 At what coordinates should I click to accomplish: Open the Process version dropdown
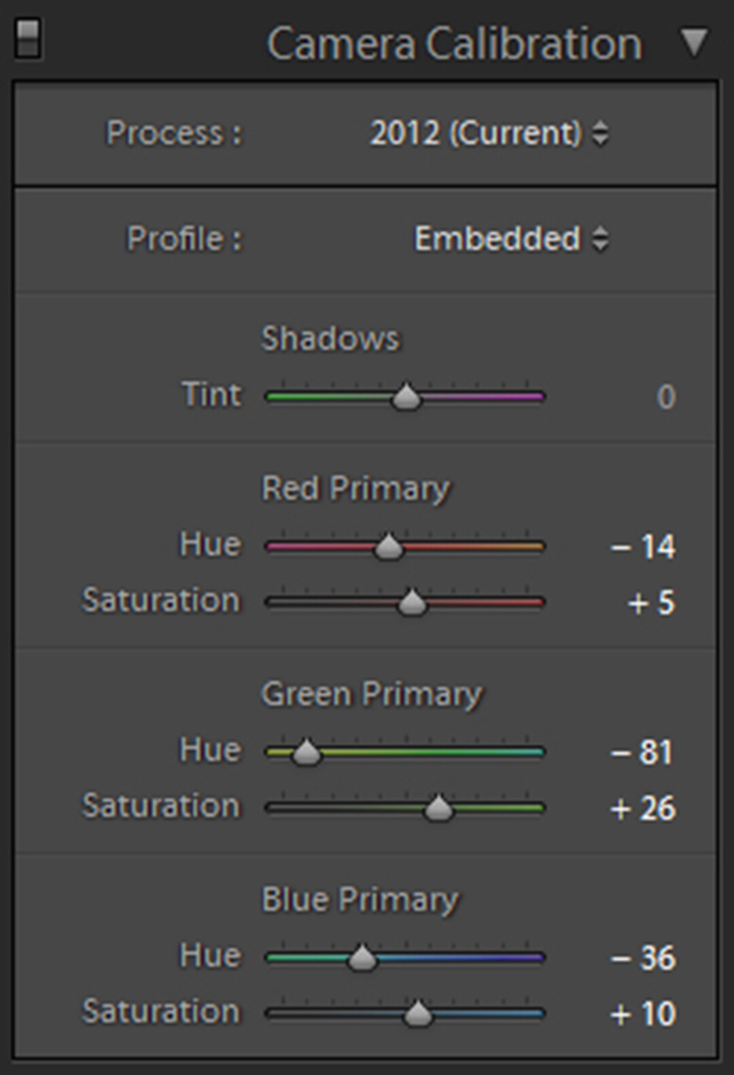click(489, 133)
